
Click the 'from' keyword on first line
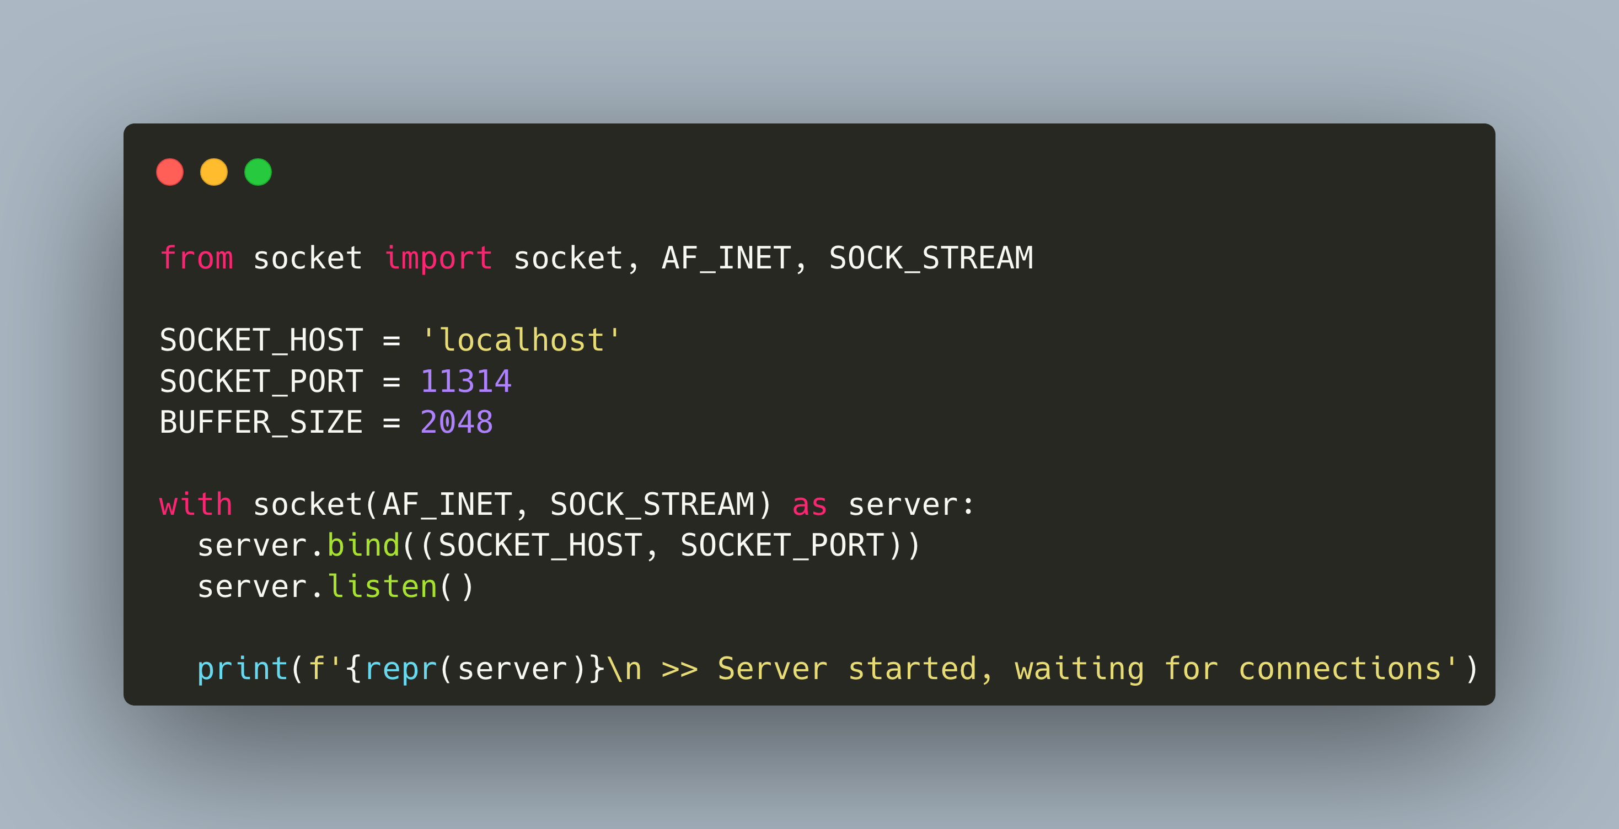196,258
